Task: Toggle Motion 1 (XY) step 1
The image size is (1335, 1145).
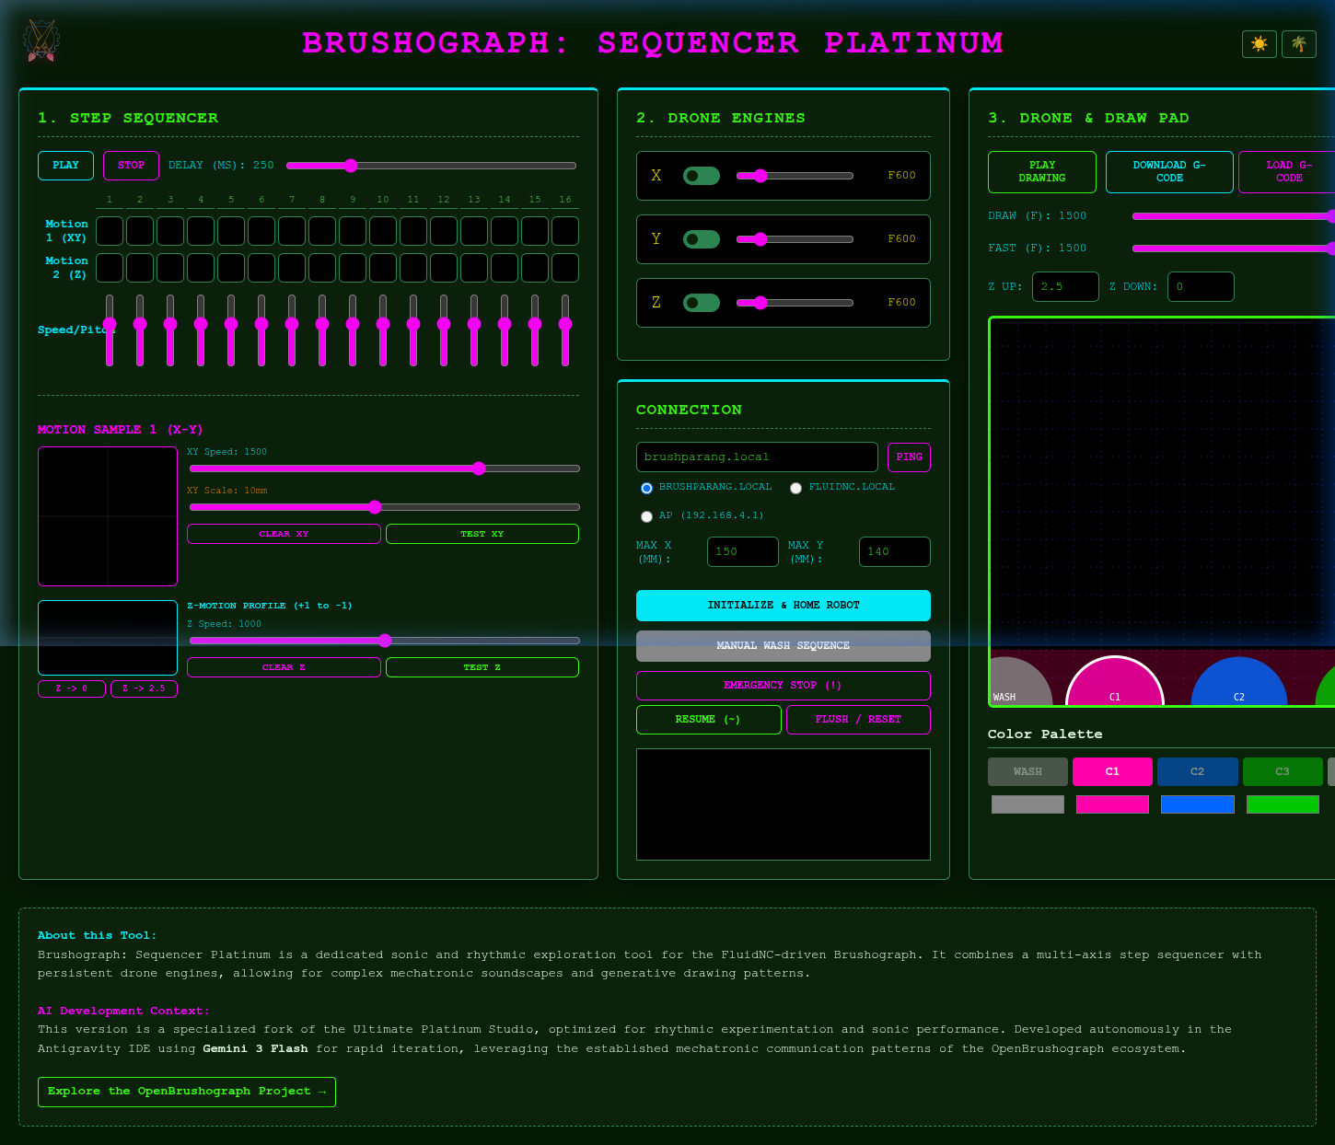Action: click(110, 231)
